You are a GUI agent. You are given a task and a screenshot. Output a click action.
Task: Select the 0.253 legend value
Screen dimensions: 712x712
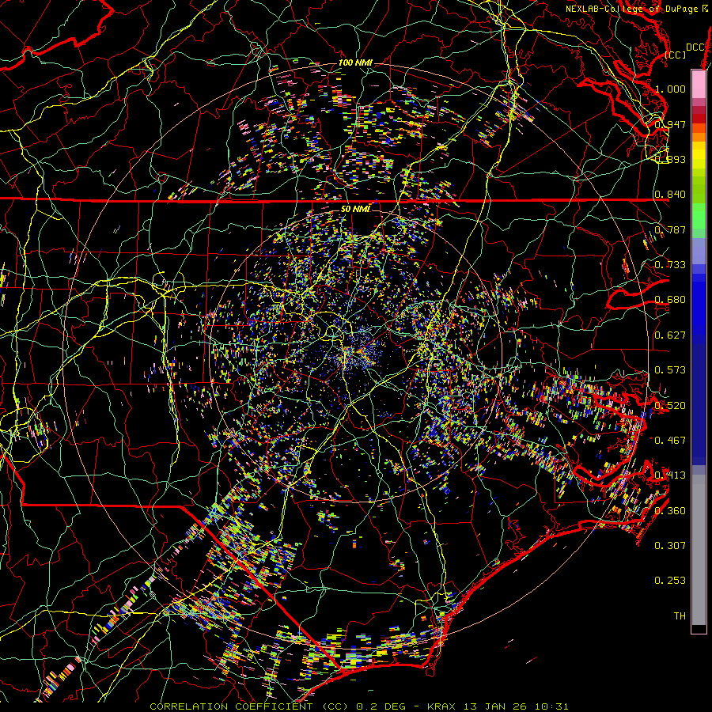(670, 581)
